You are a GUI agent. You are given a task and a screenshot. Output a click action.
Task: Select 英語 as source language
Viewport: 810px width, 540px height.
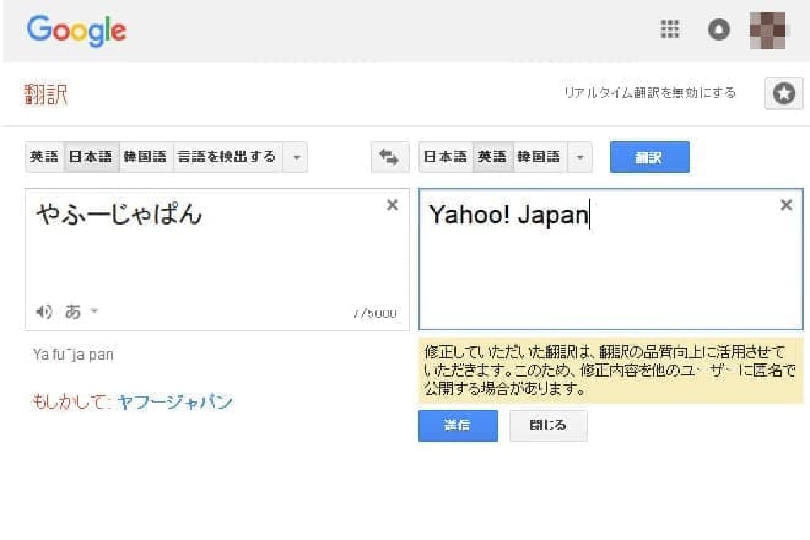[x=44, y=157]
